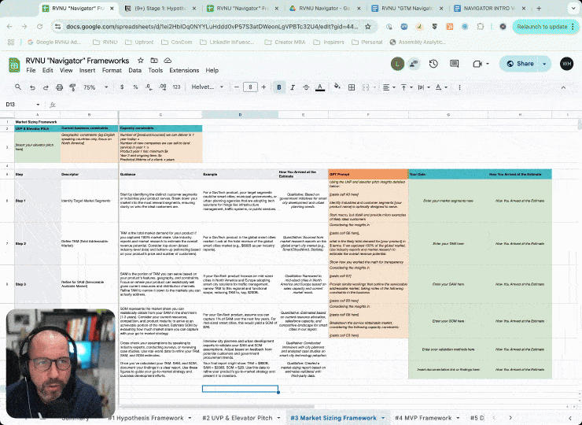Open the Tools menu

155,70
